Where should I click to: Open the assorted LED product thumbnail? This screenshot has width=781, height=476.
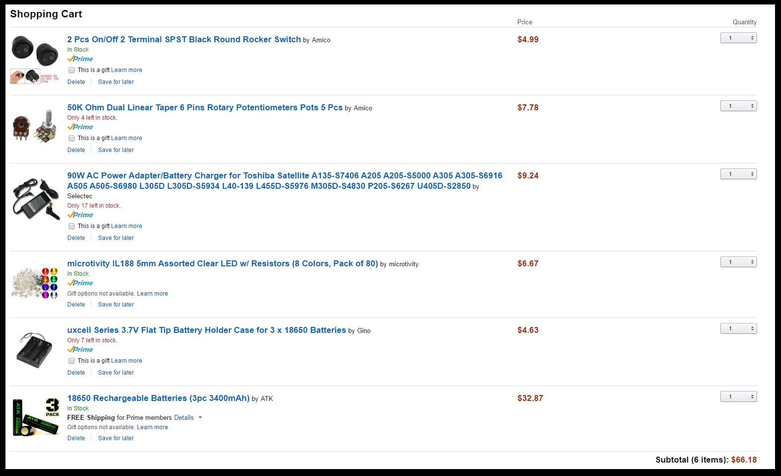35,283
